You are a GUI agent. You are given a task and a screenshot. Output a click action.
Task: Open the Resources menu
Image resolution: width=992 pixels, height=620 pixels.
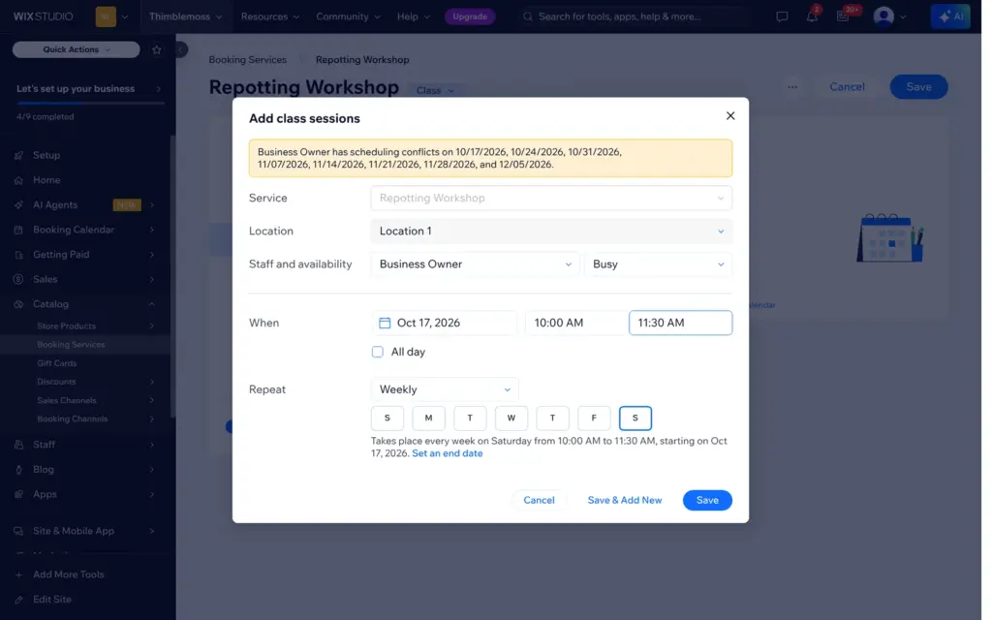click(270, 16)
